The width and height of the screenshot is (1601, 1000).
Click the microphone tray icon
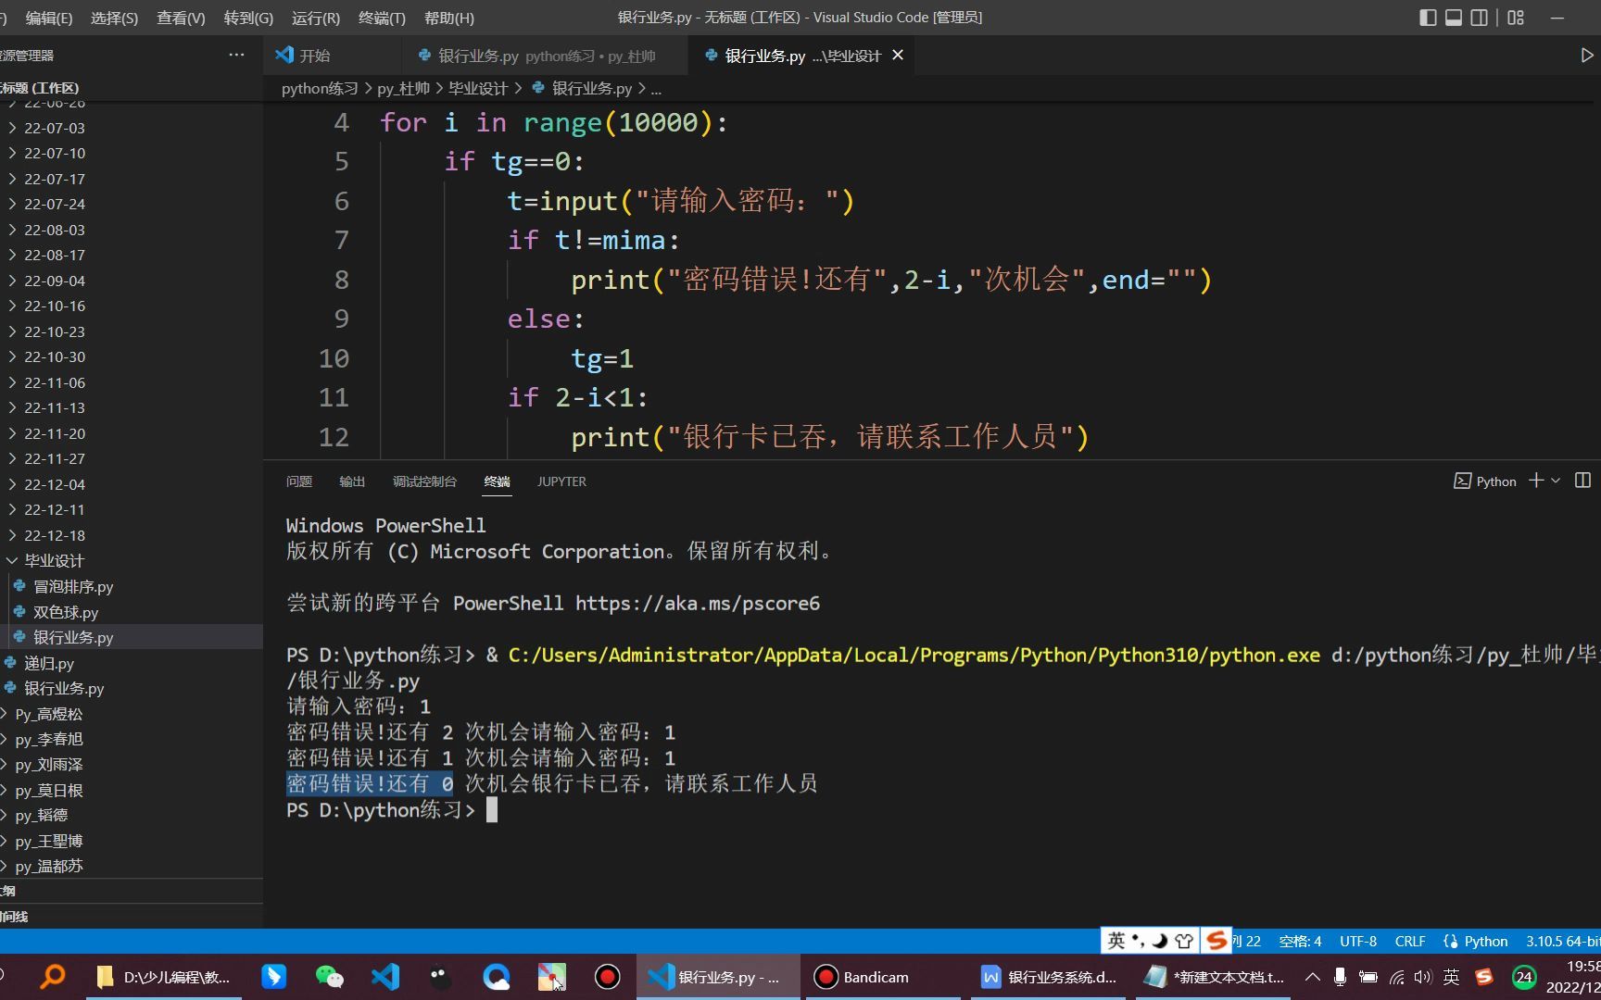coord(1340,977)
